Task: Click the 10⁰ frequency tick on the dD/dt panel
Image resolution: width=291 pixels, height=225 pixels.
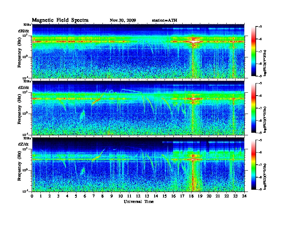Action: tap(25, 114)
